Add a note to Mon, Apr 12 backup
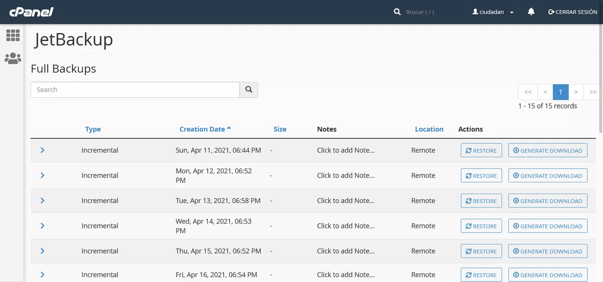The width and height of the screenshot is (603, 282). tap(346, 175)
